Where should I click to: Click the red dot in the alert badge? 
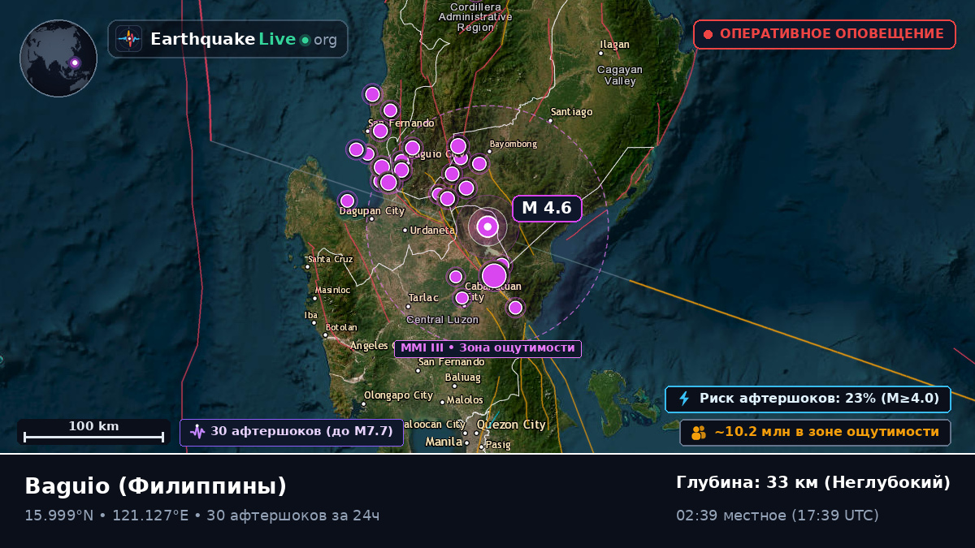tap(708, 34)
